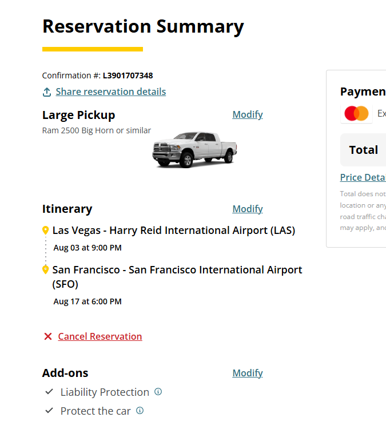Open Share reservation details link

pyautogui.click(x=110, y=92)
